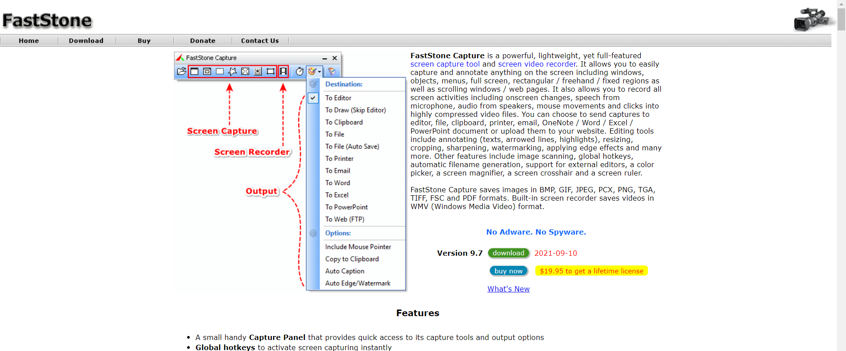Open the Download nav item
The width and height of the screenshot is (846, 351).
click(86, 41)
